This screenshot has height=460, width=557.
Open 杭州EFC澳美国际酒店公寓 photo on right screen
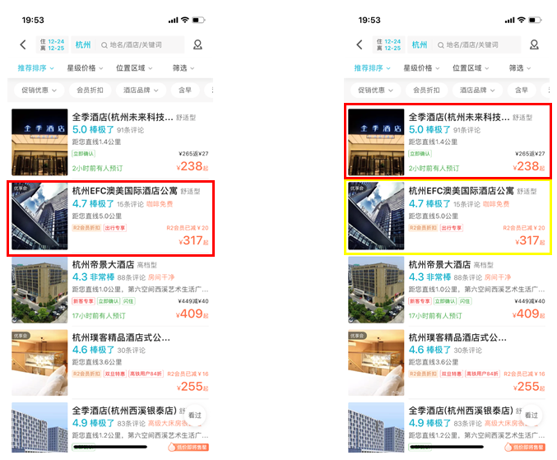click(x=376, y=216)
